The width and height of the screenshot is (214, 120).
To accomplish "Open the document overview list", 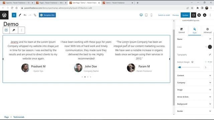I will [35, 15].
